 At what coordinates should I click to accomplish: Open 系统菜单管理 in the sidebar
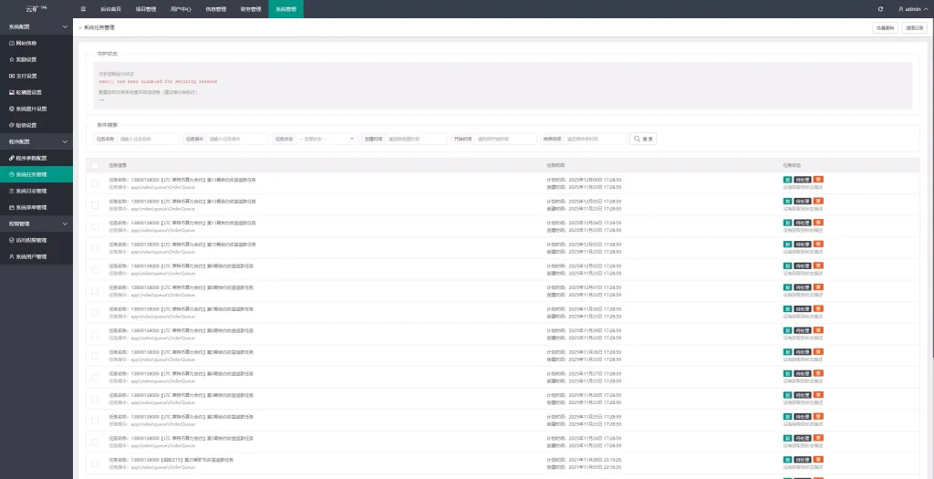coord(36,207)
